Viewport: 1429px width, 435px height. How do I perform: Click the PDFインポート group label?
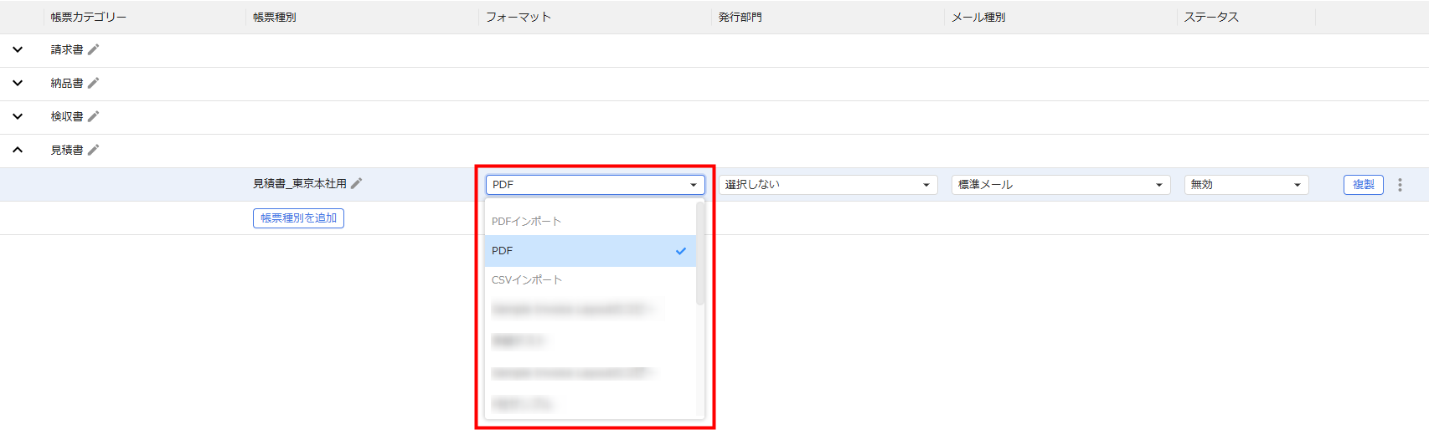tap(526, 222)
